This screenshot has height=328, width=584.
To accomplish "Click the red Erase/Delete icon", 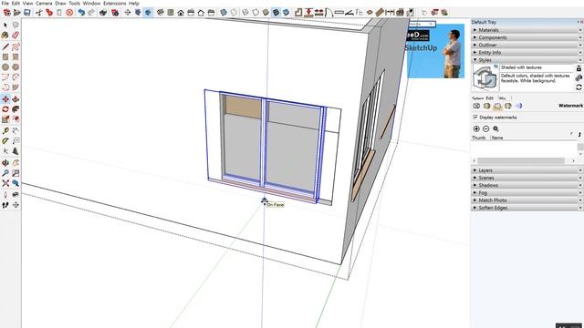I will [69, 12].
